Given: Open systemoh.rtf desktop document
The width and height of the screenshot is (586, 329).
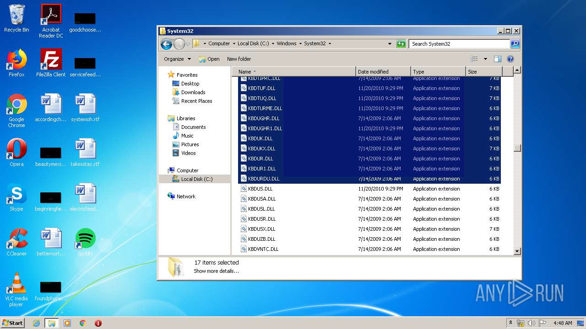Looking at the screenshot, I should pos(85,108).
